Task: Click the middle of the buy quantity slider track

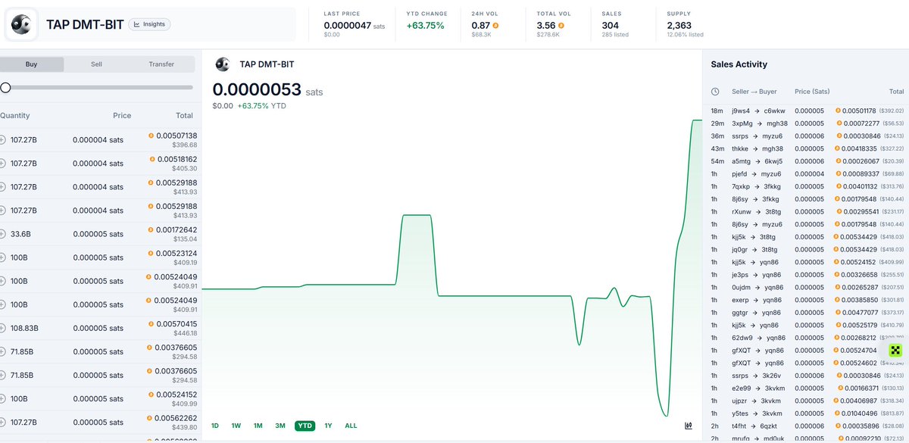Action: [97, 88]
